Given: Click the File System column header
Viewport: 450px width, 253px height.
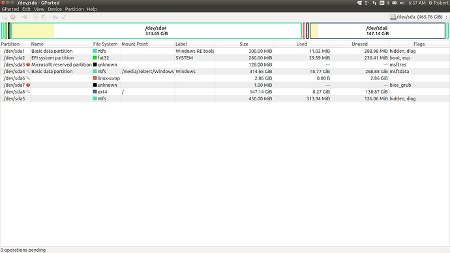Looking at the screenshot, I should pos(105,44).
